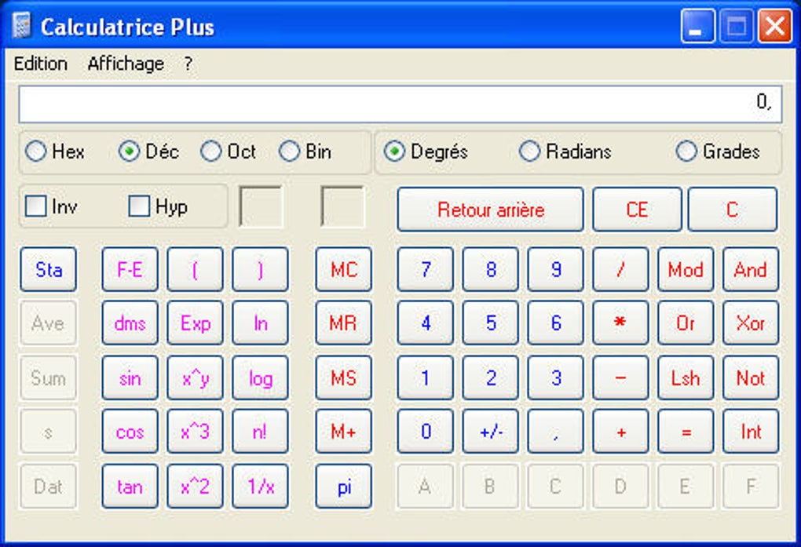
Task: Click the Retour arrière button
Action: (x=491, y=210)
